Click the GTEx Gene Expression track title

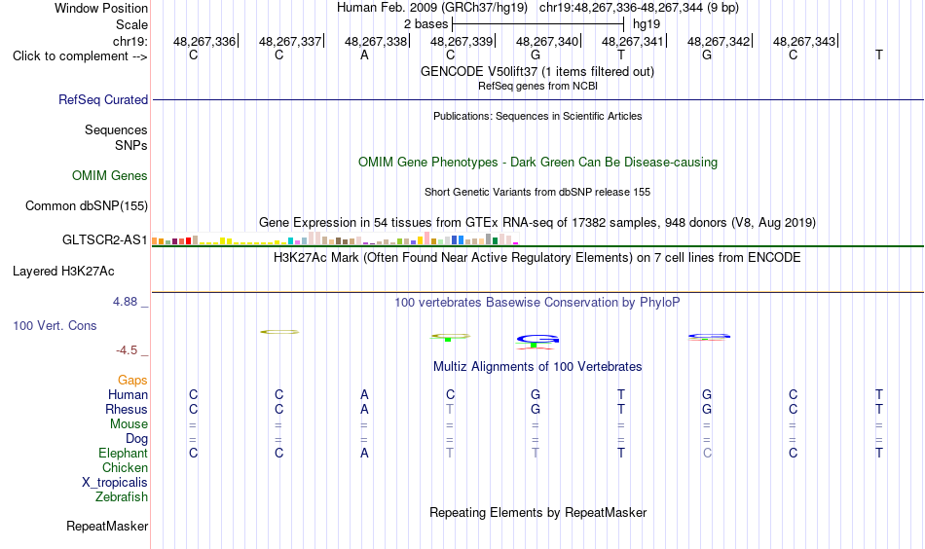click(x=537, y=223)
